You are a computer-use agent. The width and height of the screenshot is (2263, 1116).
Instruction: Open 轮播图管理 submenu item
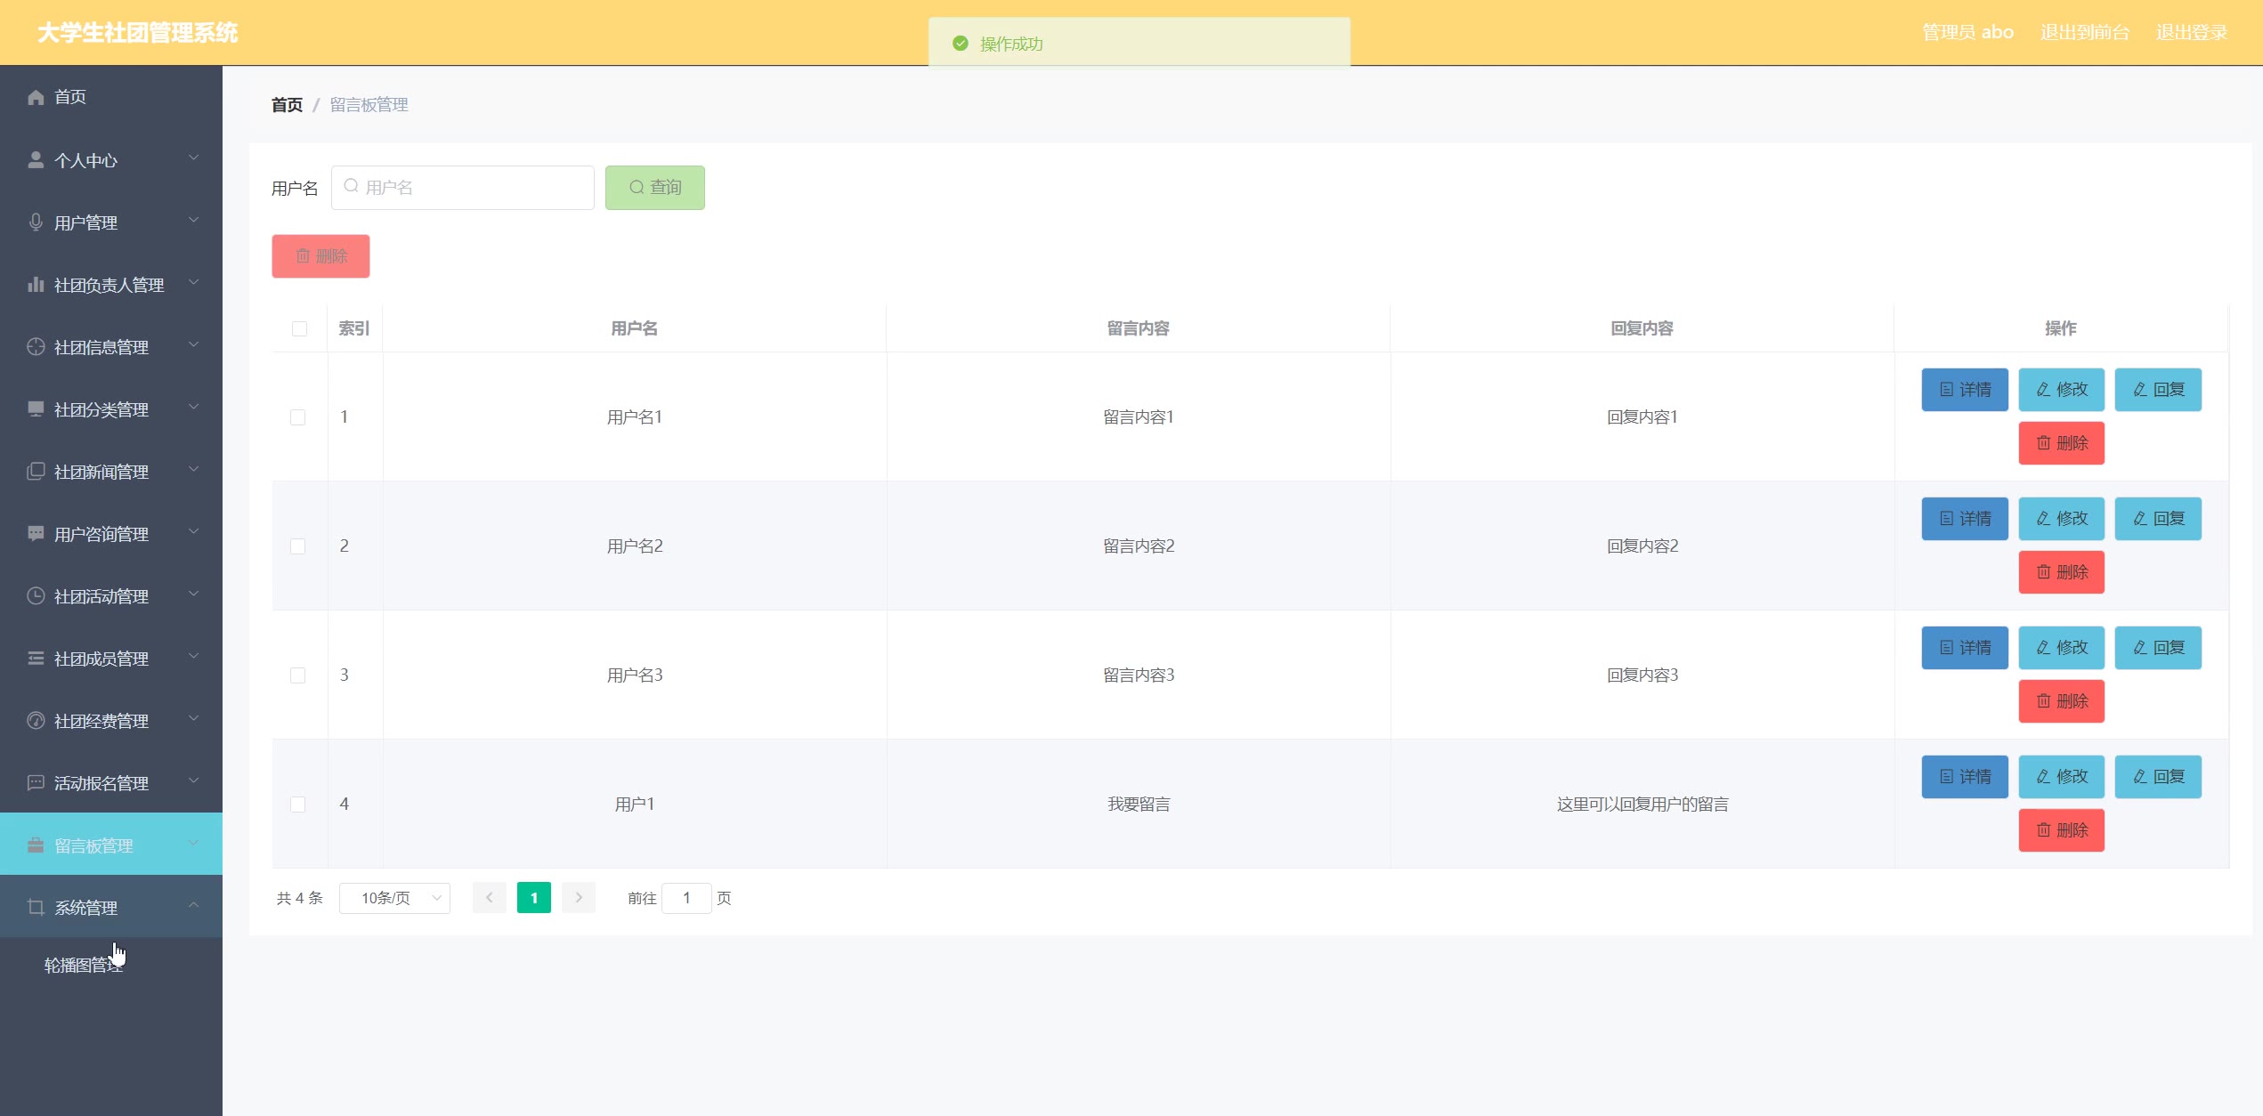(83, 966)
